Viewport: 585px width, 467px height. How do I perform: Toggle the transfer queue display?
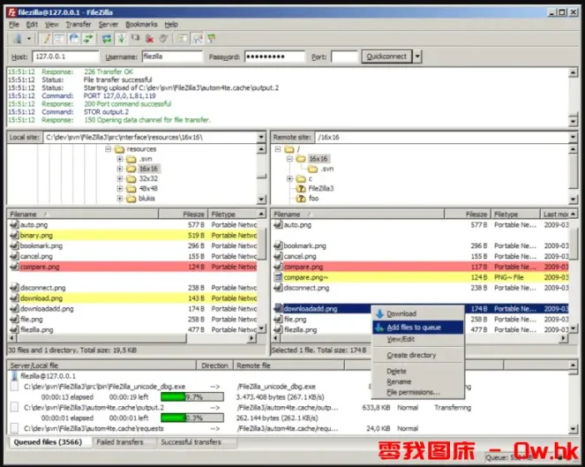(x=86, y=39)
